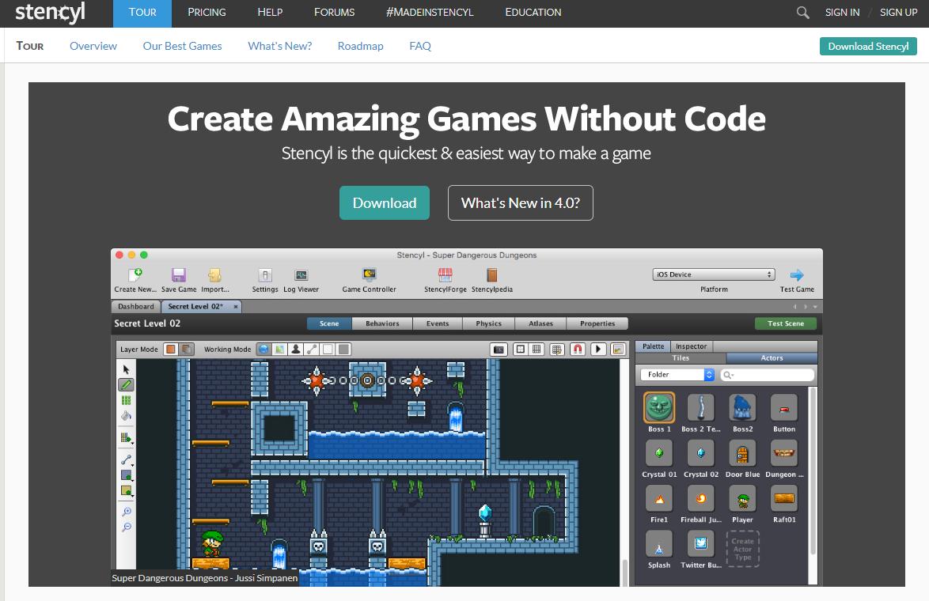Toggle the grid display button
This screenshot has height=601, width=929.
[x=537, y=349]
